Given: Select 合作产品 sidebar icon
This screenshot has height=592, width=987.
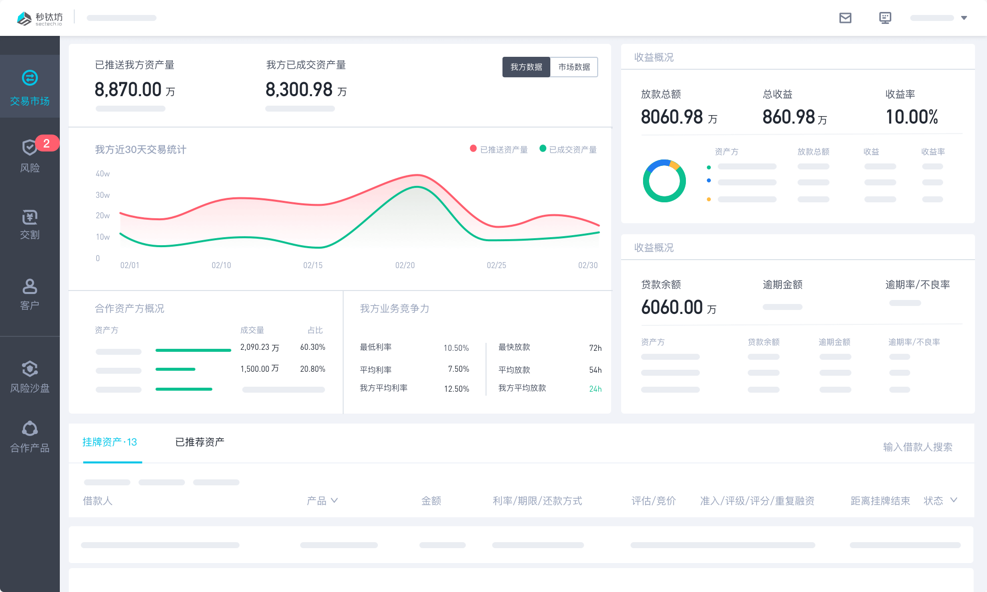Looking at the screenshot, I should click(x=30, y=429).
